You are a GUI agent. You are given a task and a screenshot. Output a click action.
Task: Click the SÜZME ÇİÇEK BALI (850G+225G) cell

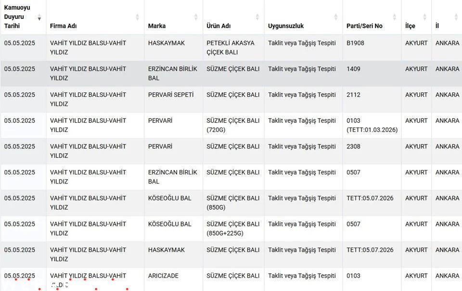click(234, 229)
